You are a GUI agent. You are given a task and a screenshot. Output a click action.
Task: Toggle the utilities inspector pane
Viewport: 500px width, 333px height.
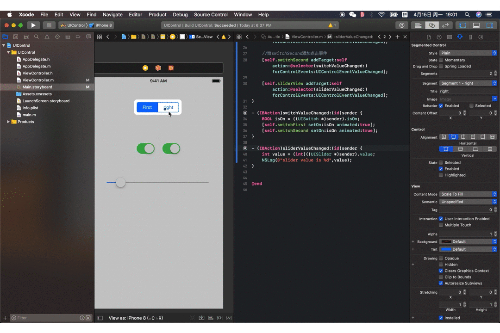click(x=490, y=25)
